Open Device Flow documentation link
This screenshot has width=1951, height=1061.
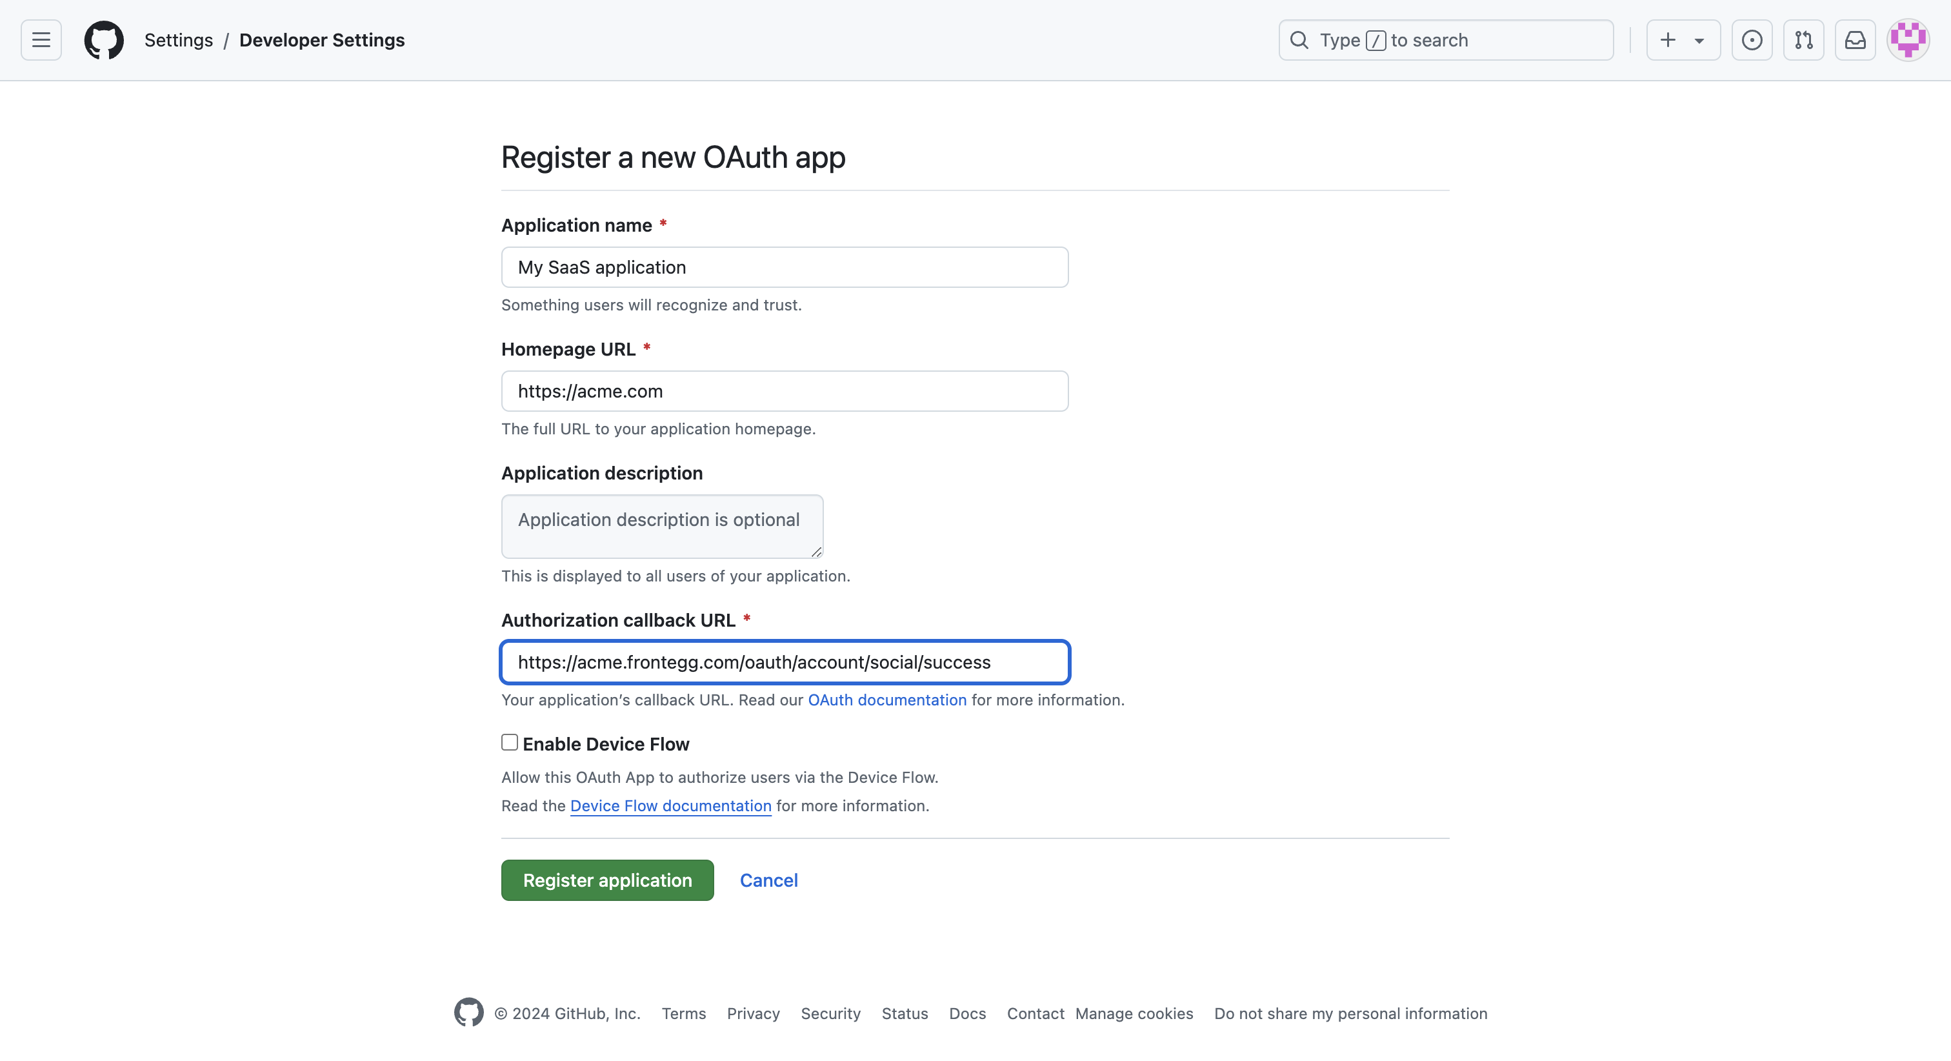[670, 805]
